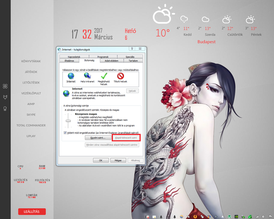Click the Helyek button

132,91
